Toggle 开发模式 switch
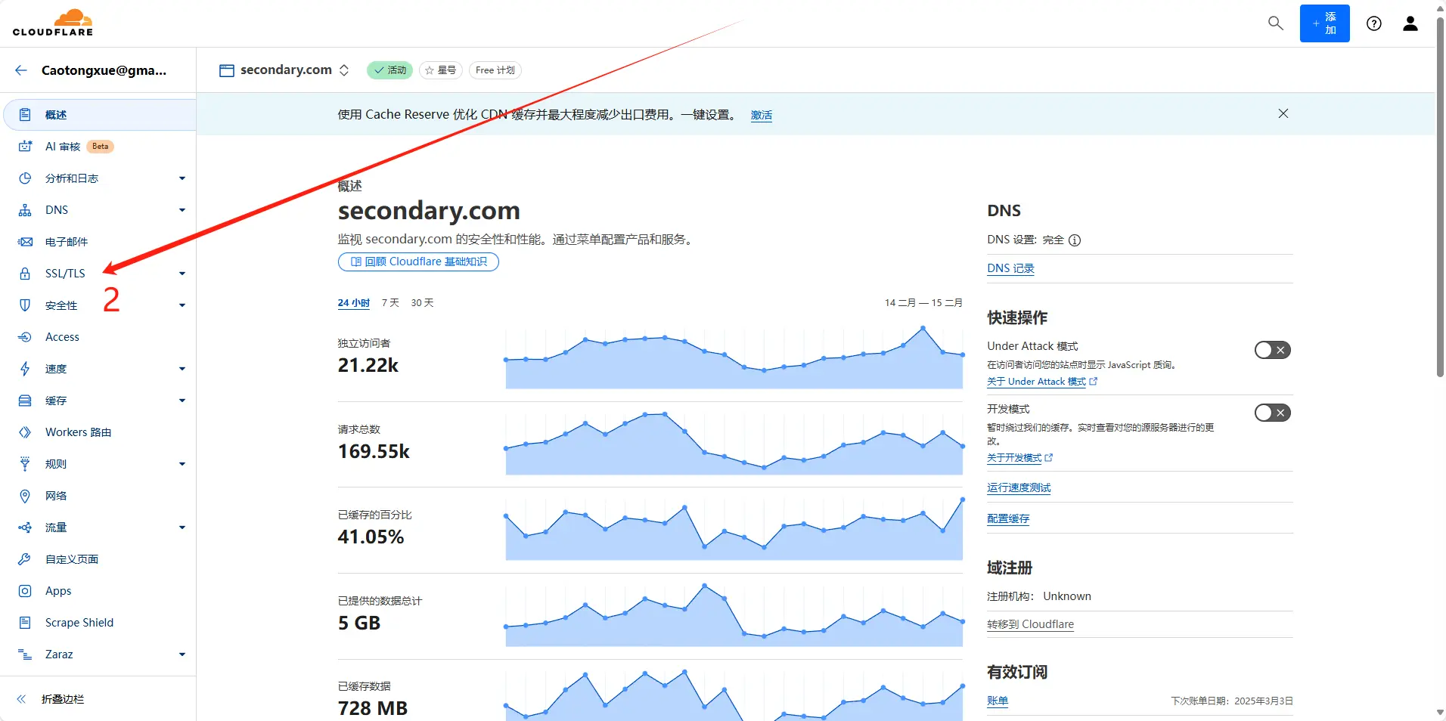The width and height of the screenshot is (1446, 721). tap(1272, 413)
